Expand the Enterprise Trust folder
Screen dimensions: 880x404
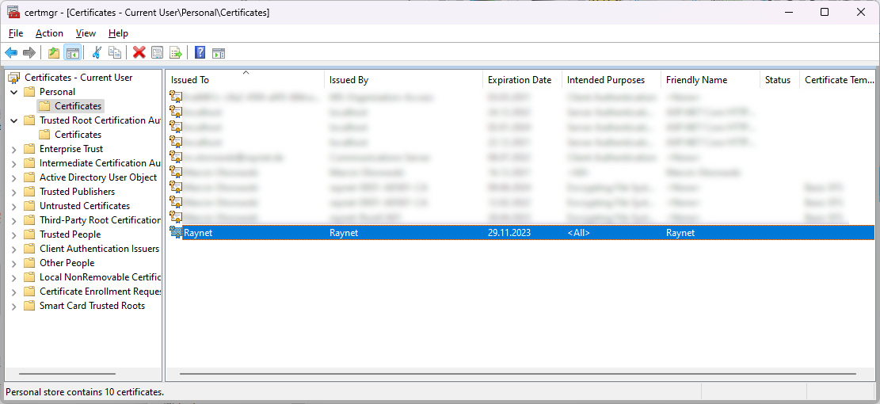click(14, 149)
